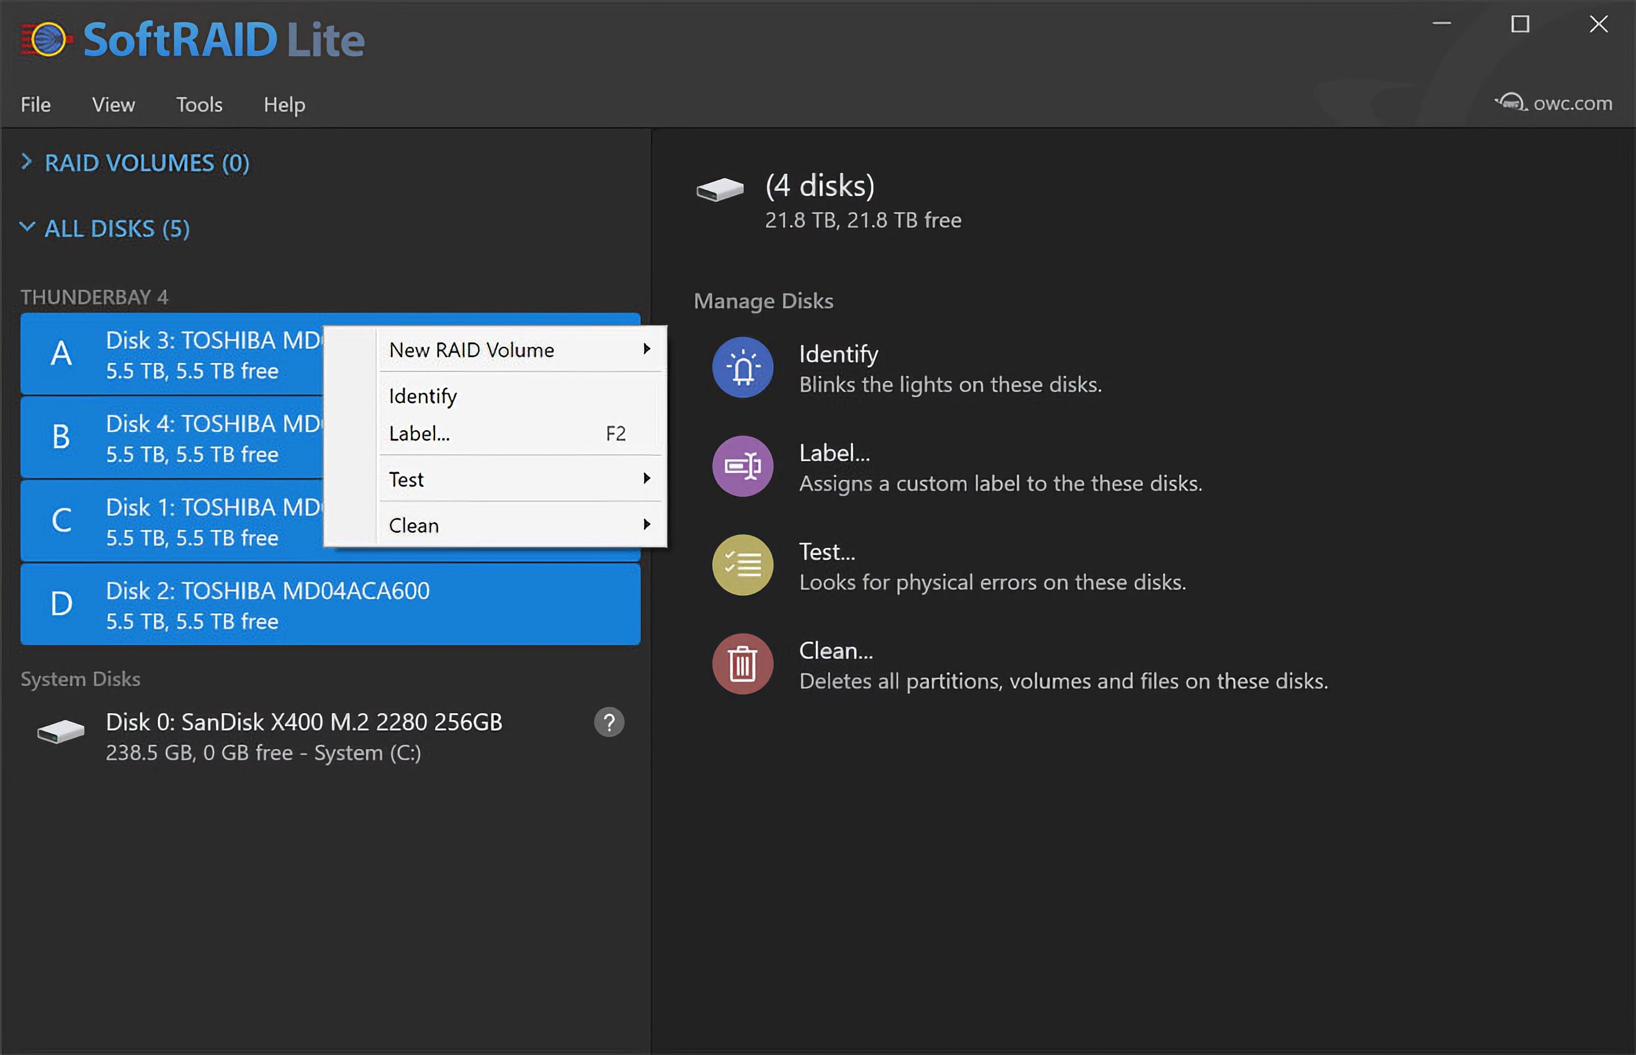Click the (4 disks) title text

pos(820,186)
